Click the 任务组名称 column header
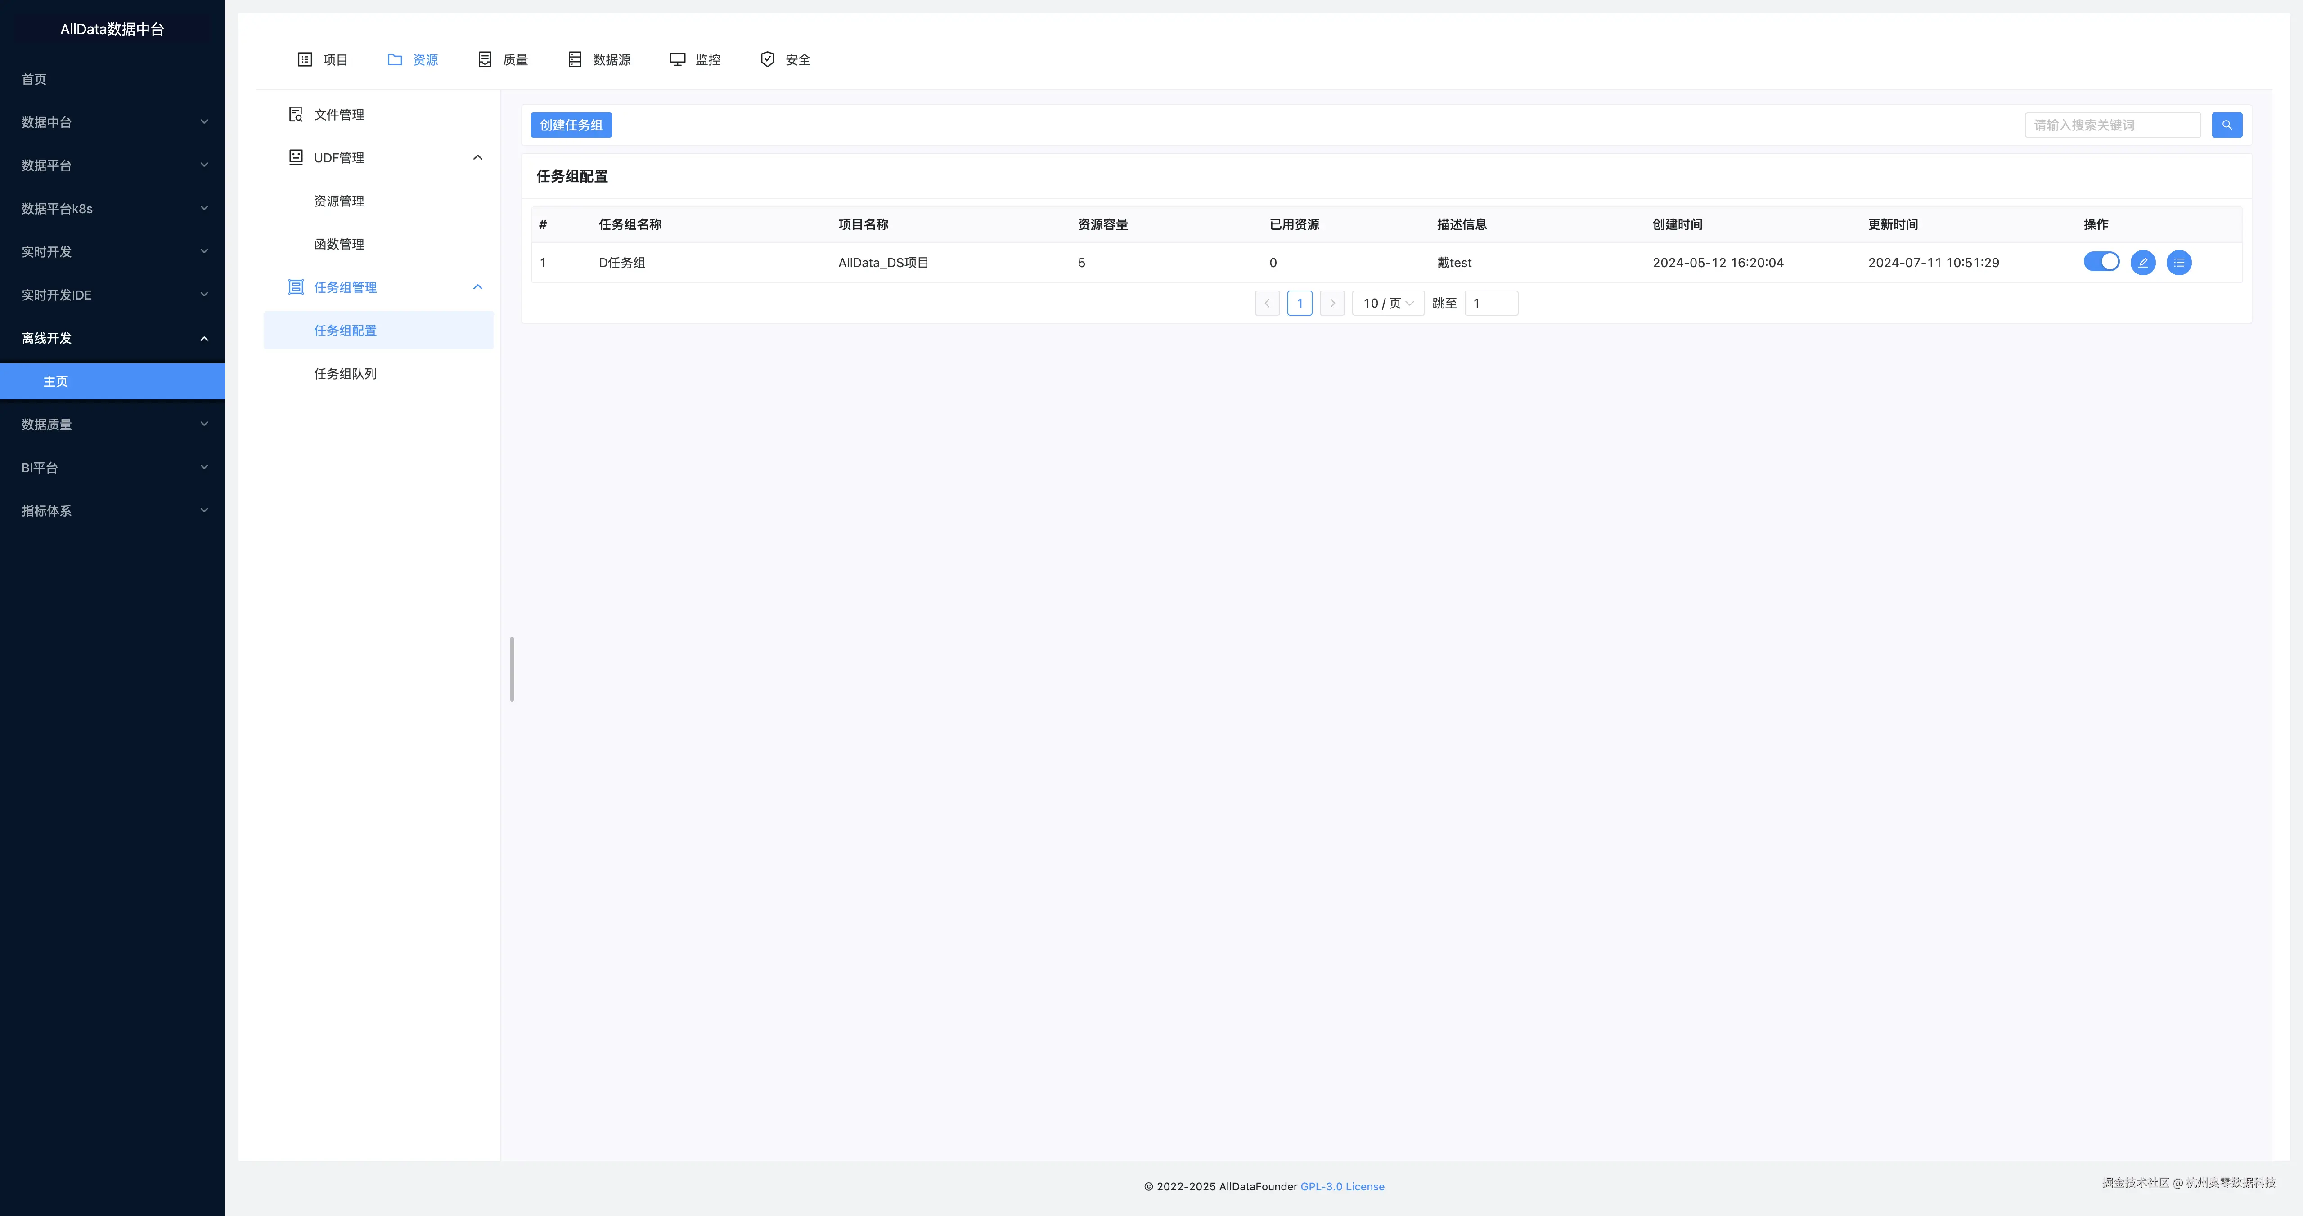Image resolution: width=2303 pixels, height=1216 pixels. (630, 224)
